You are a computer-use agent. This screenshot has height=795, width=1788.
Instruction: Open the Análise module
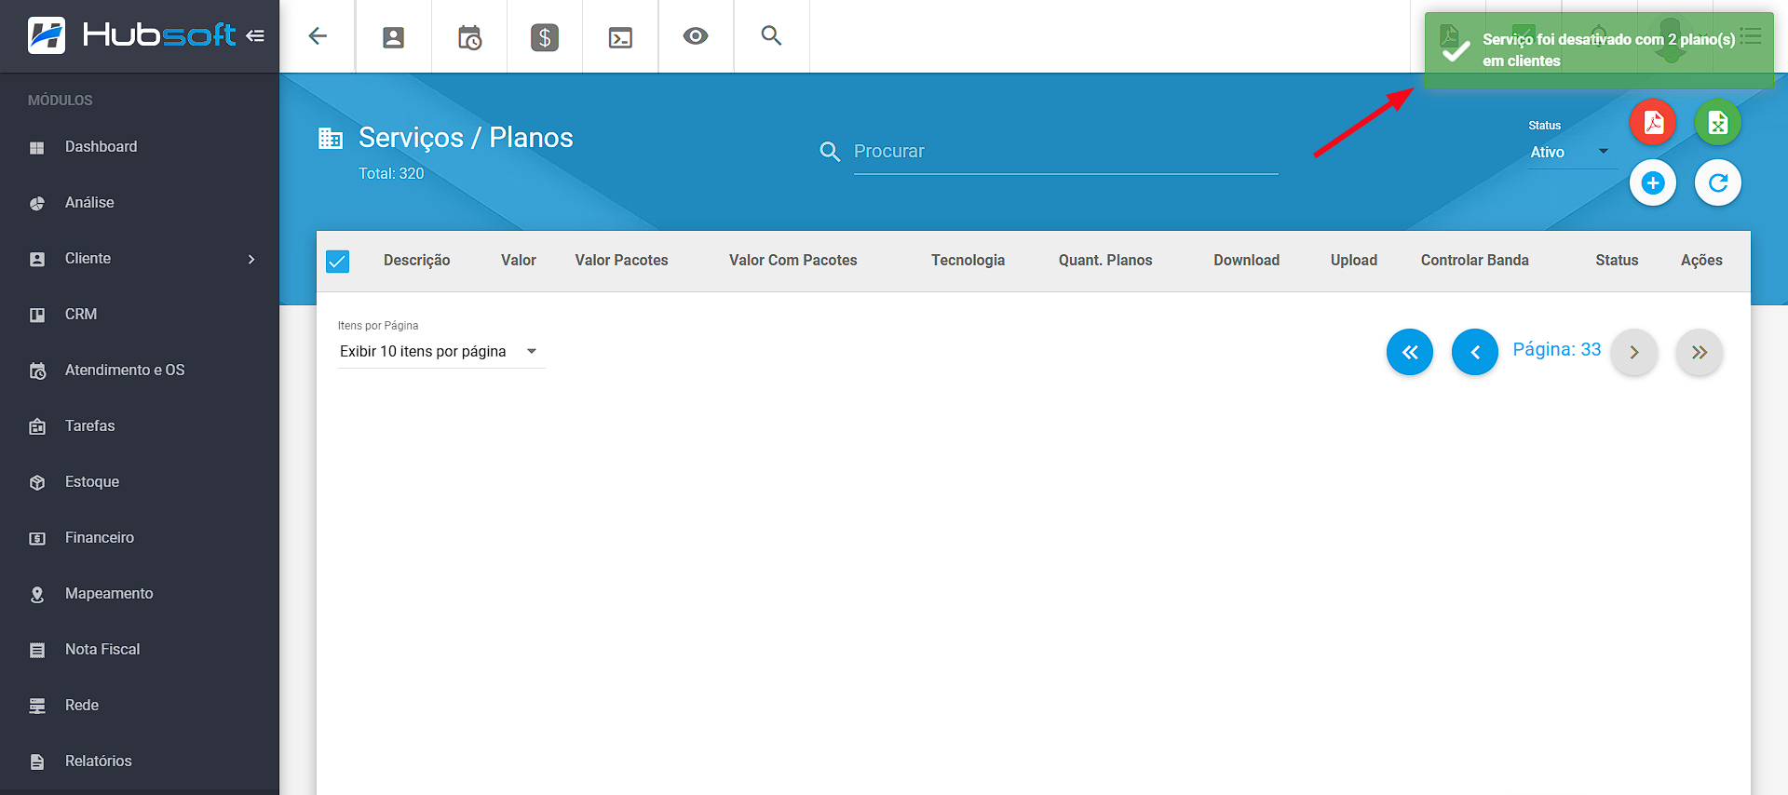pyautogui.click(x=140, y=203)
